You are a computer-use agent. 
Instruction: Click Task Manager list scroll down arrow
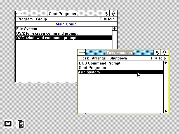(x=166, y=111)
